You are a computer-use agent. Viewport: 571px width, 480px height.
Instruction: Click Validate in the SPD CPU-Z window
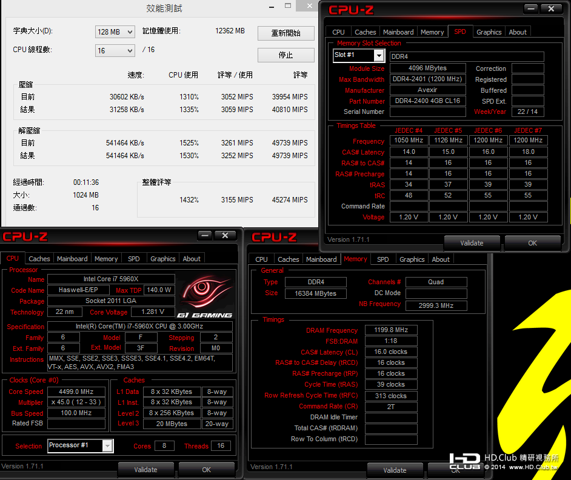[472, 243]
